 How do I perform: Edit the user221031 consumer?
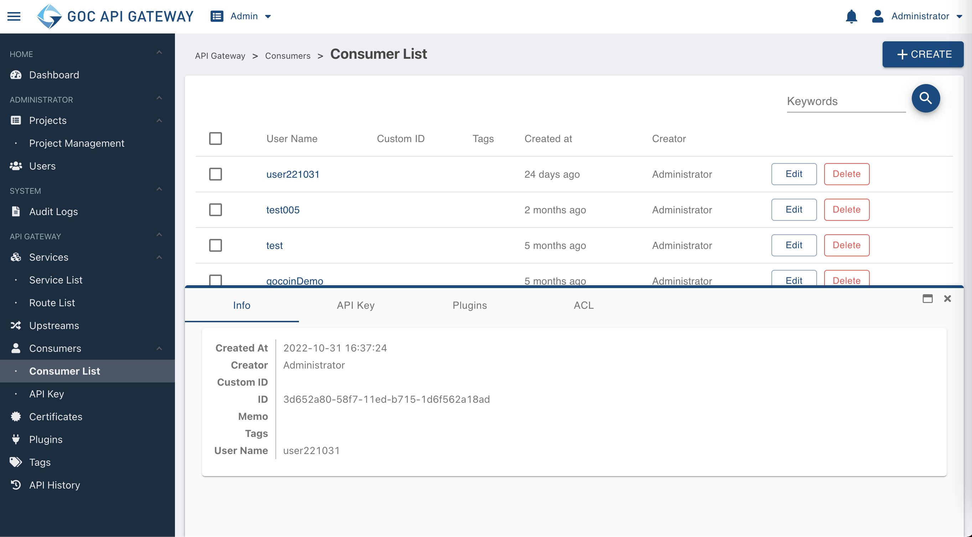coord(794,174)
